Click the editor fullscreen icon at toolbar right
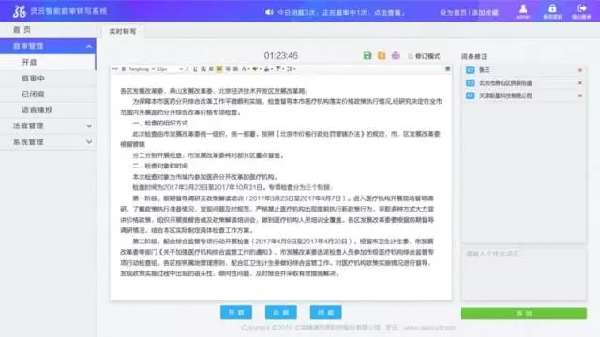This screenshot has width=600, height=337. pos(448,69)
